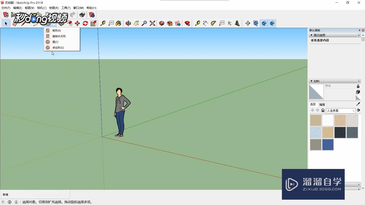
Task: Click the Section Plane tool
Action: [x=248, y=23]
